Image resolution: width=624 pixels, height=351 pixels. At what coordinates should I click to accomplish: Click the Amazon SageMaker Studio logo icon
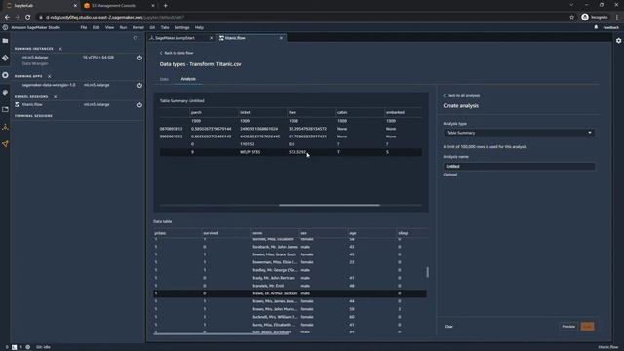click(5, 27)
